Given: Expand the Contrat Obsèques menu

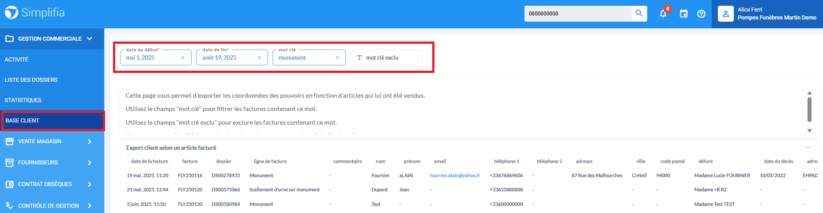Looking at the screenshot, I should (x=90, y=184).
